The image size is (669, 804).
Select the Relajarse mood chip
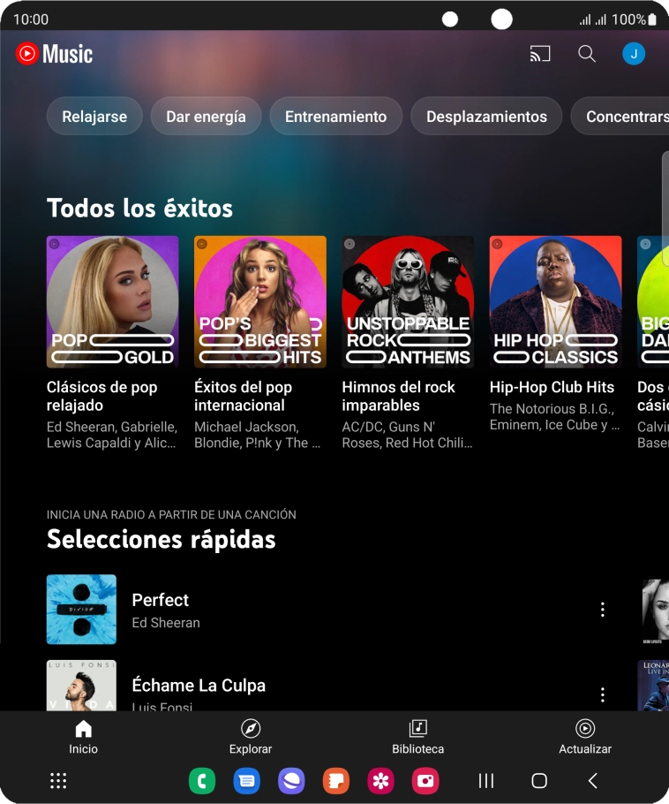94,117
